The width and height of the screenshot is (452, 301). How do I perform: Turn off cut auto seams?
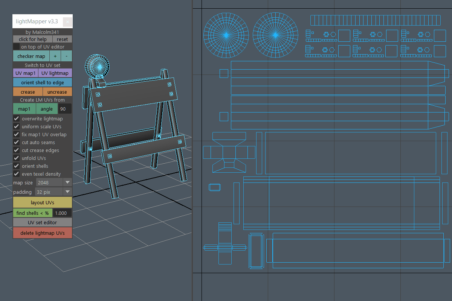point(17,142)
